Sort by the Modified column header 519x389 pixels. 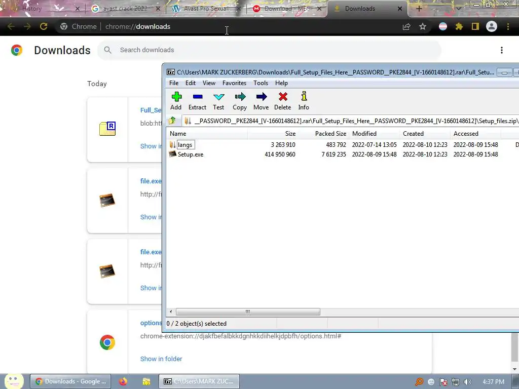pos(375,134)
